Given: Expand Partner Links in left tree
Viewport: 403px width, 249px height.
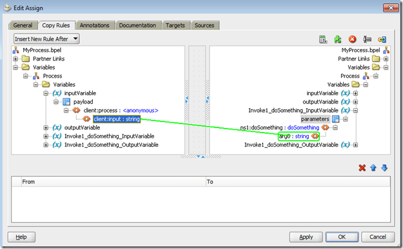Looking at the screenshot, I should (15, 59).
